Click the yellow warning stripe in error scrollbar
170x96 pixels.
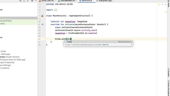click(x=166, y=12)
